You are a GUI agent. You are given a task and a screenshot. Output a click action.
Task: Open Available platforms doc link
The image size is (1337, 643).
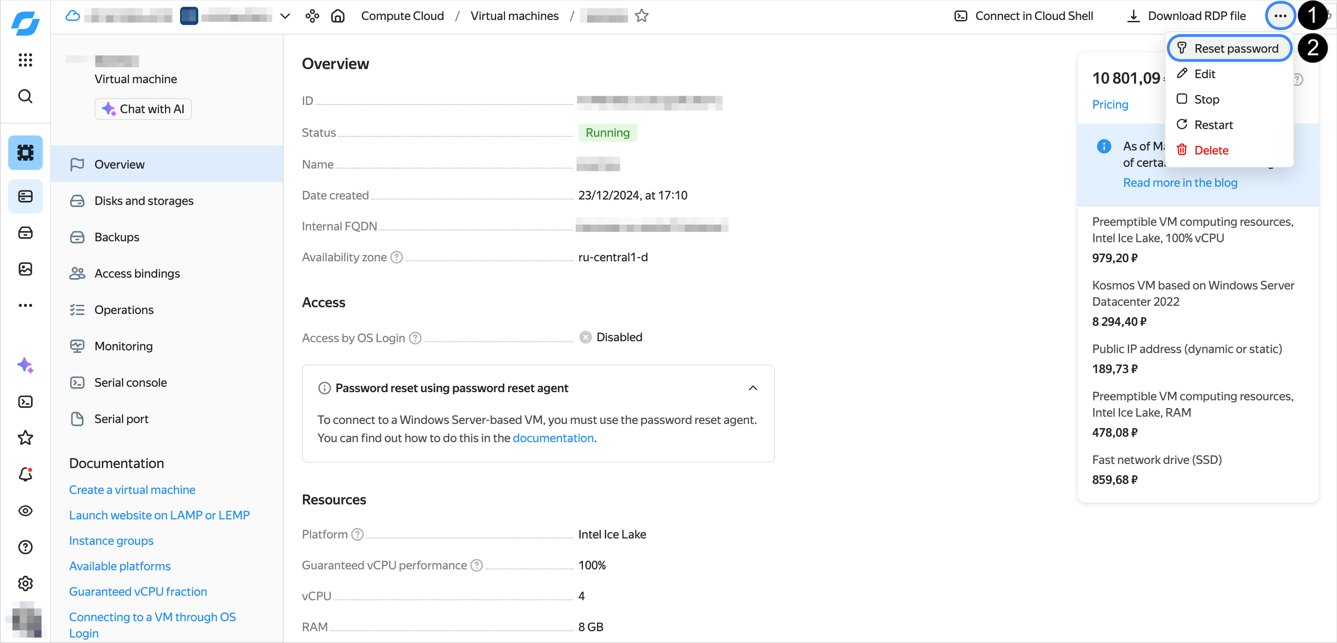pyautogui.click(x=119, y=566)
